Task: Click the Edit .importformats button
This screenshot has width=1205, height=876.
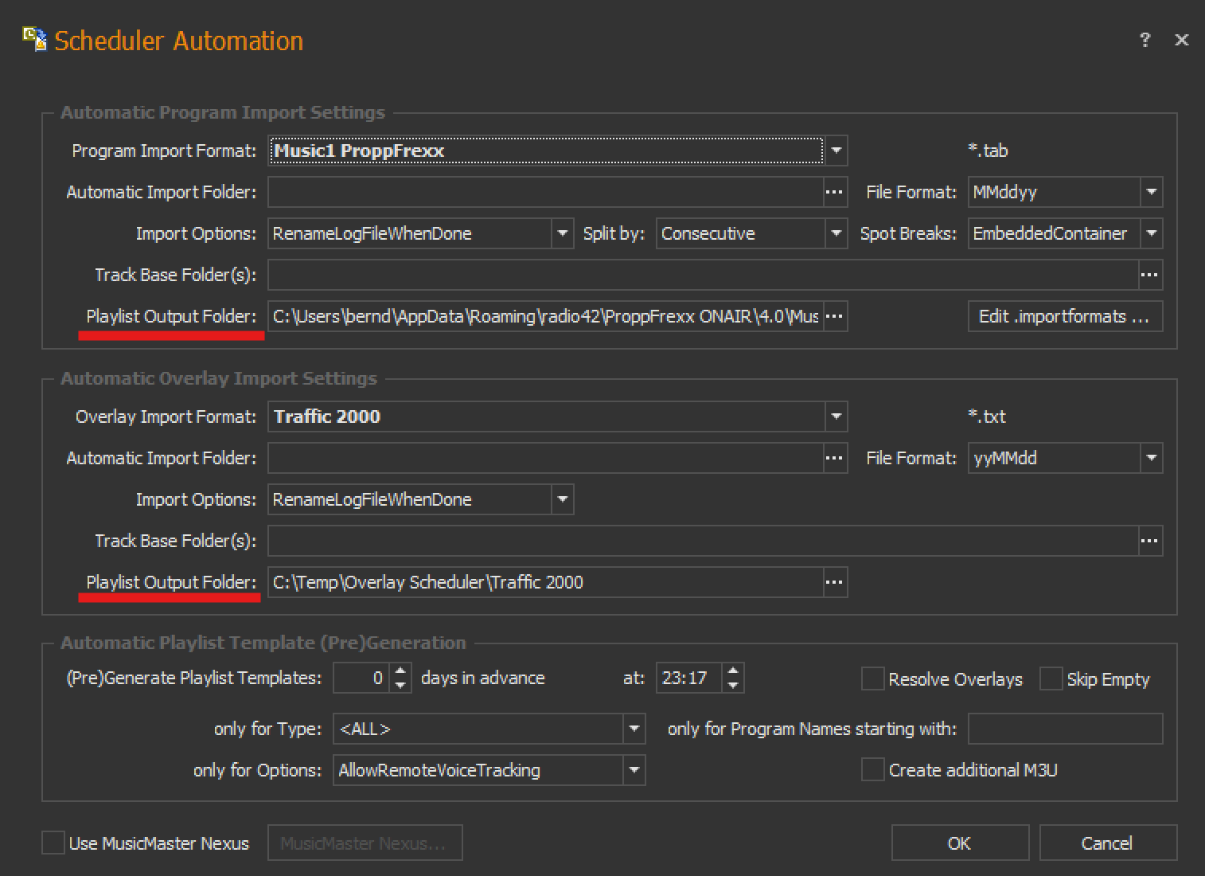Action: click(x=1064, y=316)
